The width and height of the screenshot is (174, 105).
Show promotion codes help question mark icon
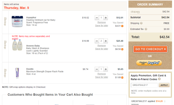point(159,79)
